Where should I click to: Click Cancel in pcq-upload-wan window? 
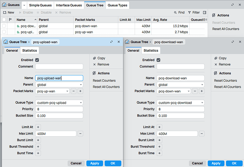tap(76, 163)
